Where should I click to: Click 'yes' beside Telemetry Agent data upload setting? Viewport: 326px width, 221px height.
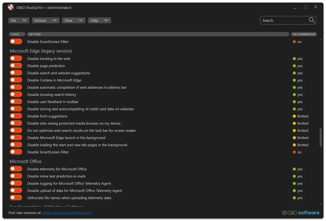point(300,191)
